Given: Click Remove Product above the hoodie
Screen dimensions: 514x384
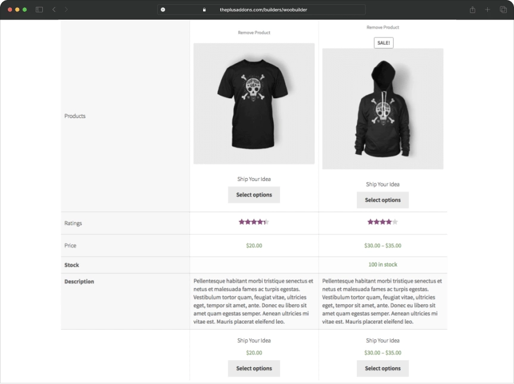Looking at the screenshot, I should 382,27.
